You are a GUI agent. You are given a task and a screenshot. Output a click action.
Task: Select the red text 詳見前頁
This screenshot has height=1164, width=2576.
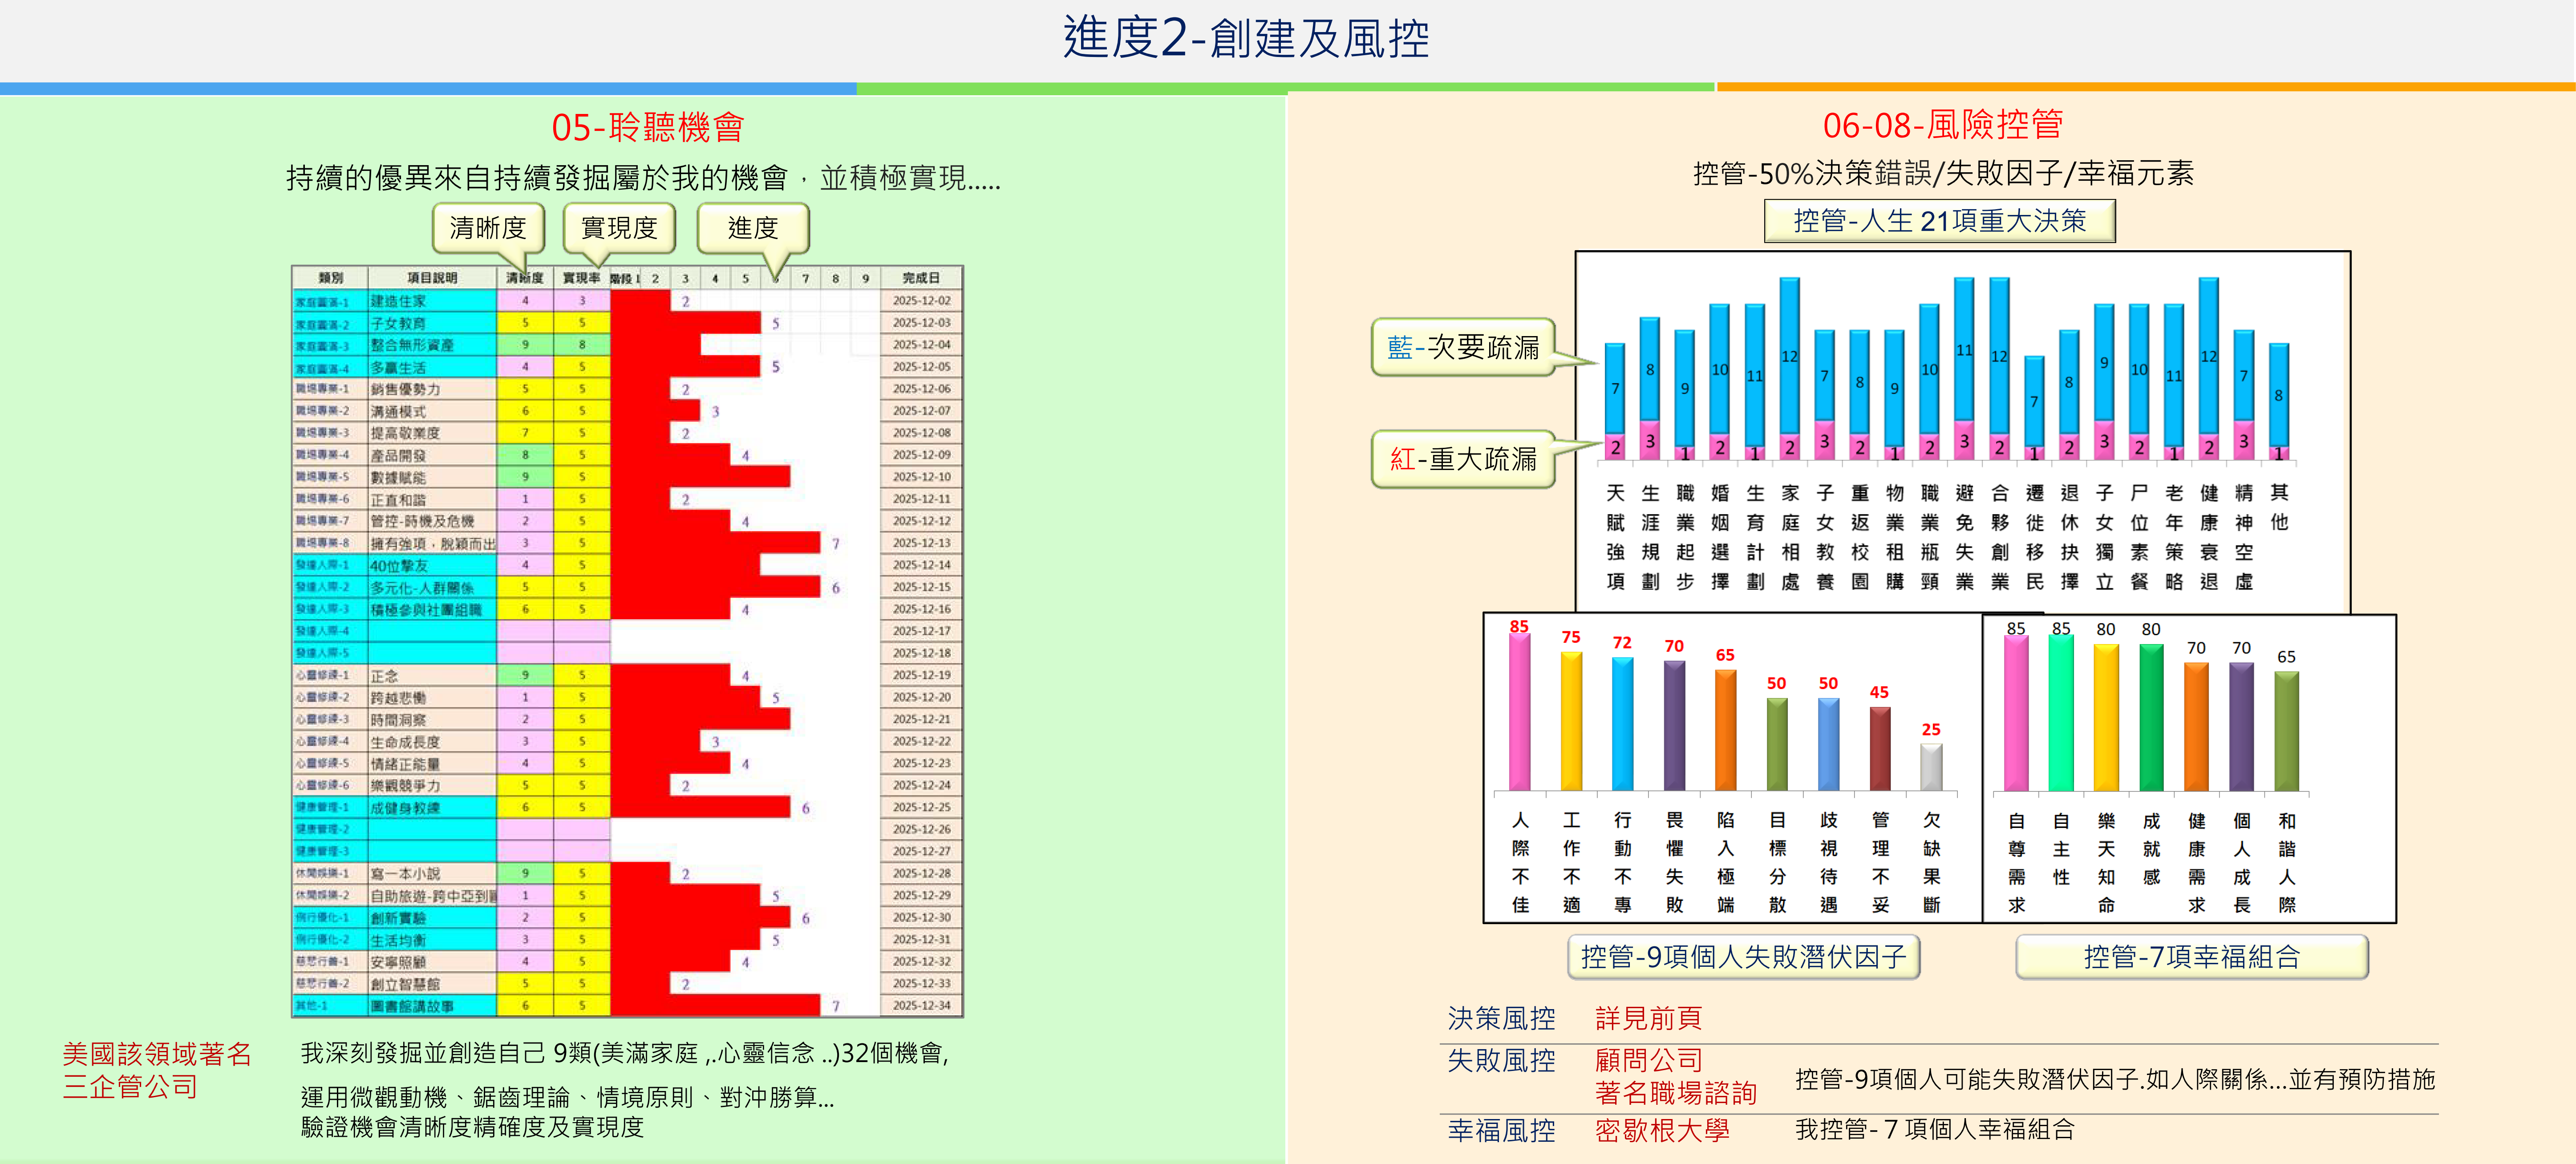1648,1018
